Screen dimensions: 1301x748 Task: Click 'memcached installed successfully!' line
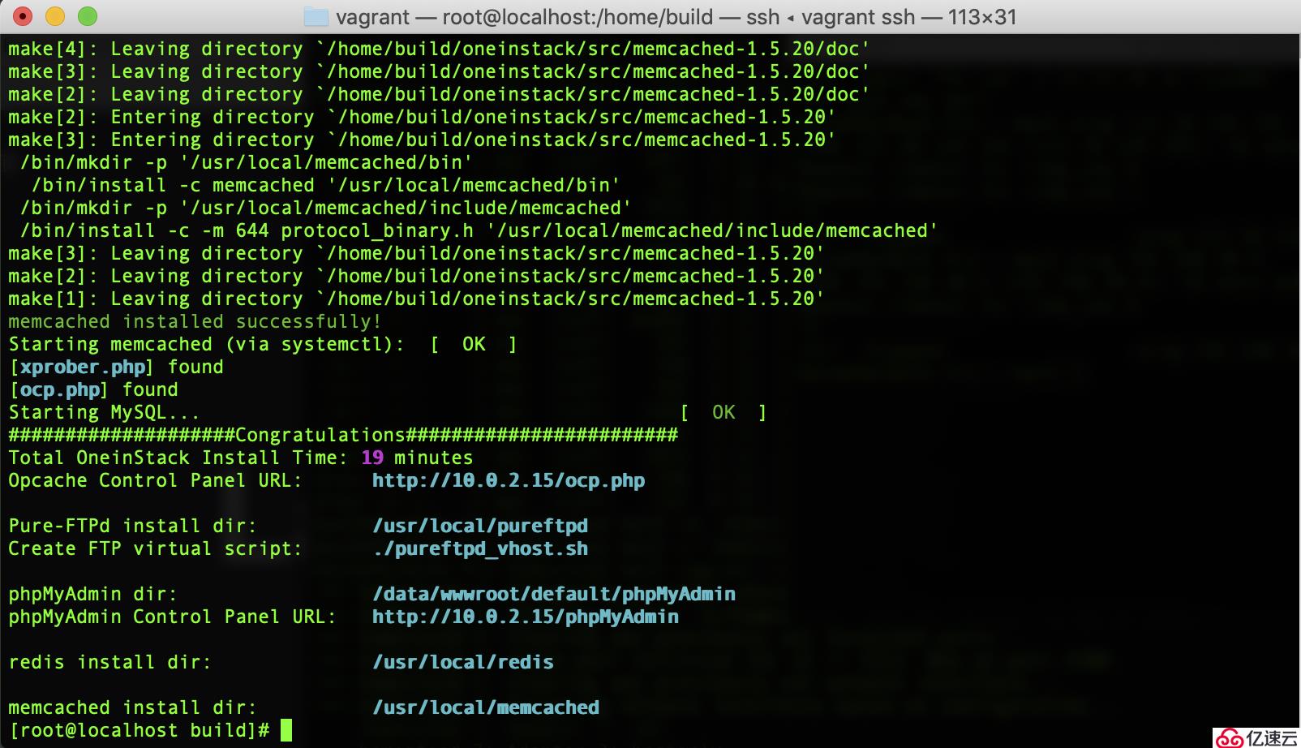coord(195,321)
